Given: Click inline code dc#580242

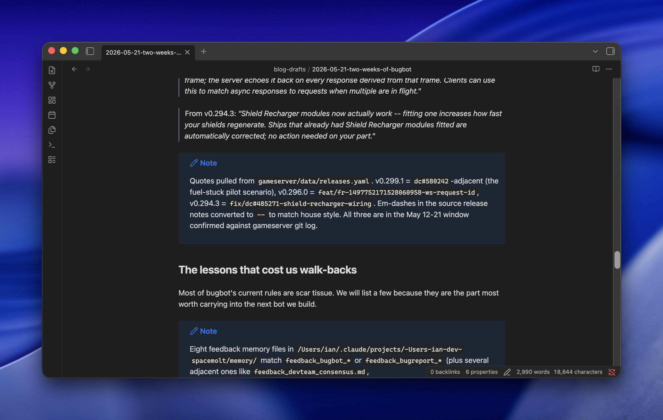Looking at the screenshot, I should (x=431, y=181).
